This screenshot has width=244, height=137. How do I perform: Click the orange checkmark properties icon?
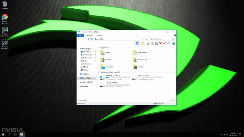pyautogui.click(x=164, y=43)
